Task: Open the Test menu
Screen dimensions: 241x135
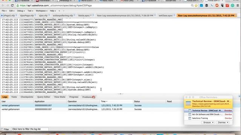Action: [30, 11]
